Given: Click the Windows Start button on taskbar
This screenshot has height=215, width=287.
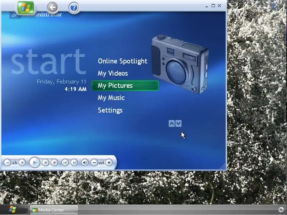Looking at the screenshot, I should 13,210.
